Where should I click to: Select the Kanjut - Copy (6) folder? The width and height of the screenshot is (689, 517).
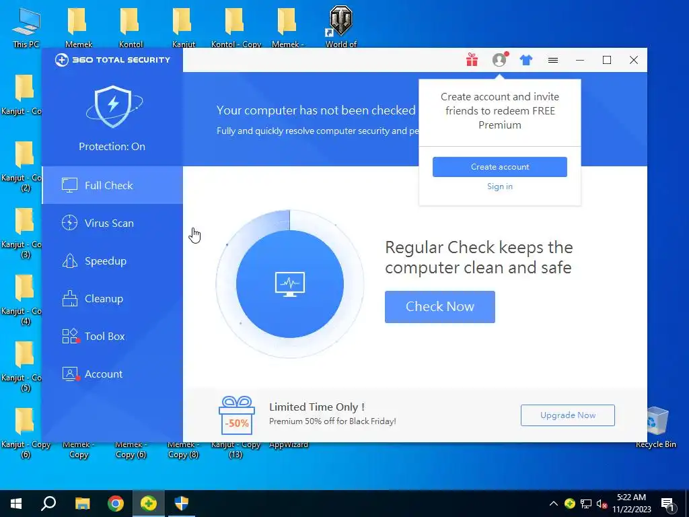26,433
